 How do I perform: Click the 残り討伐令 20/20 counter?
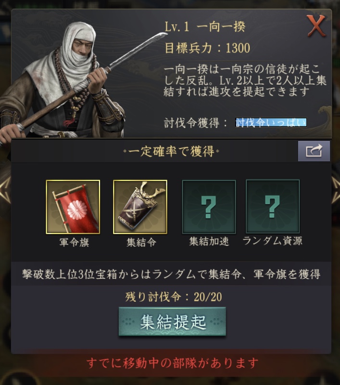(174, 297)
